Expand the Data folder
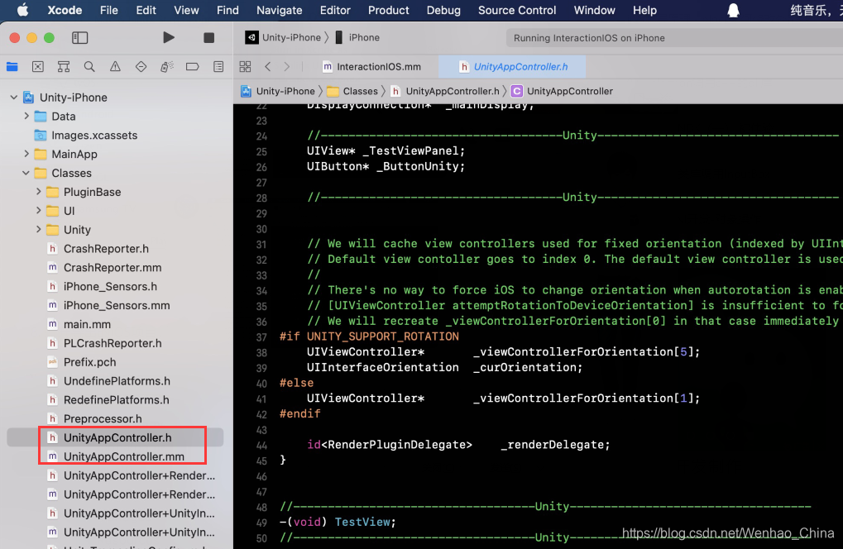This screenshot has height=549, width=843. [x=26, y=116]
